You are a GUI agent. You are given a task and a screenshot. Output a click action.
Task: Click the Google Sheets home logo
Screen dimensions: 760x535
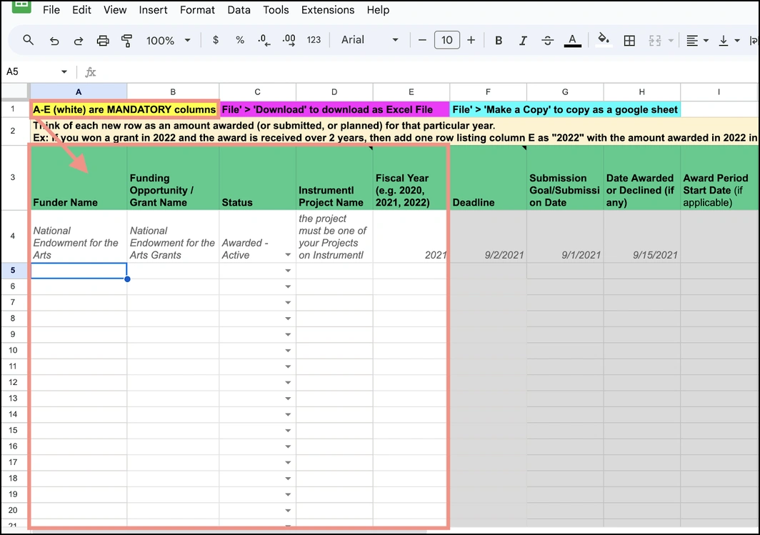click(x=21, y=6)
